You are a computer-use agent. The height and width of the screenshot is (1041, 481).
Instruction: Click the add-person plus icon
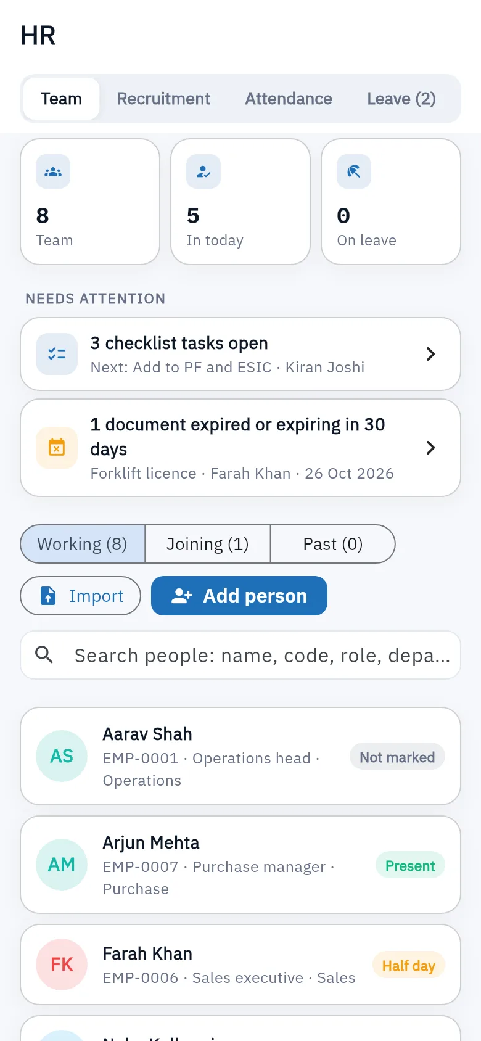point(181,596)
